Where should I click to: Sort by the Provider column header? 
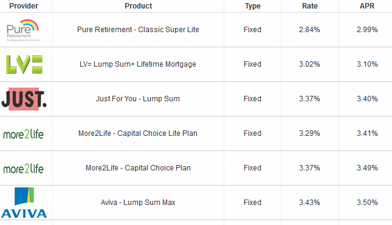(x=24, y=6)
